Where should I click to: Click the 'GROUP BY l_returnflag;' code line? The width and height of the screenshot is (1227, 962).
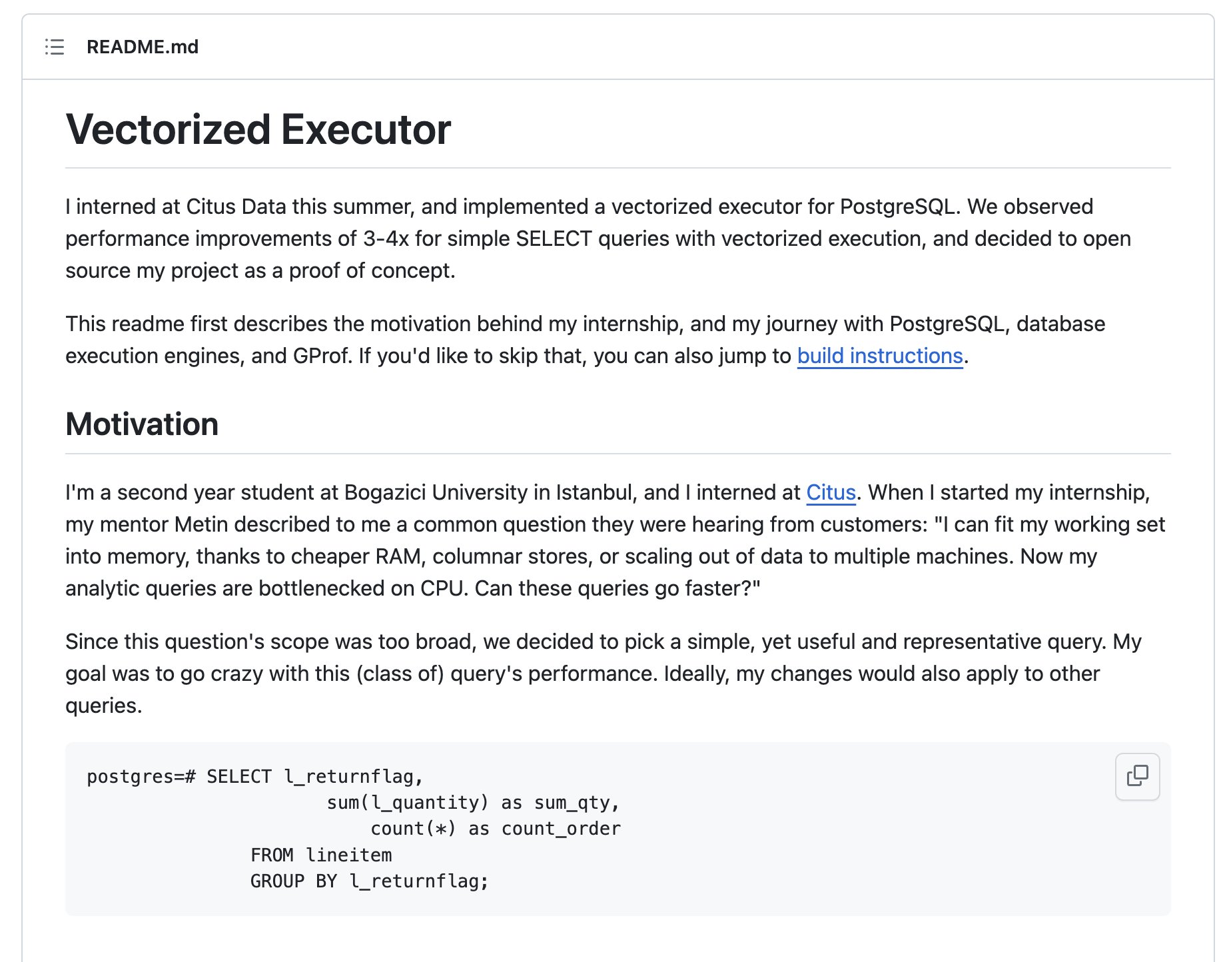[370, 881]
